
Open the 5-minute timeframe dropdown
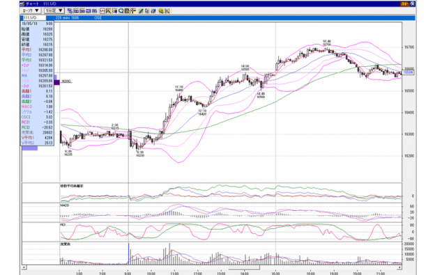pyautogui.click(x=54, y=11)
